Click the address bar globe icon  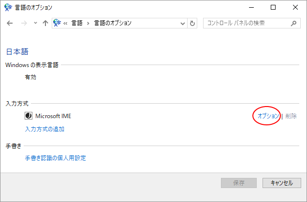coord(57,23)
